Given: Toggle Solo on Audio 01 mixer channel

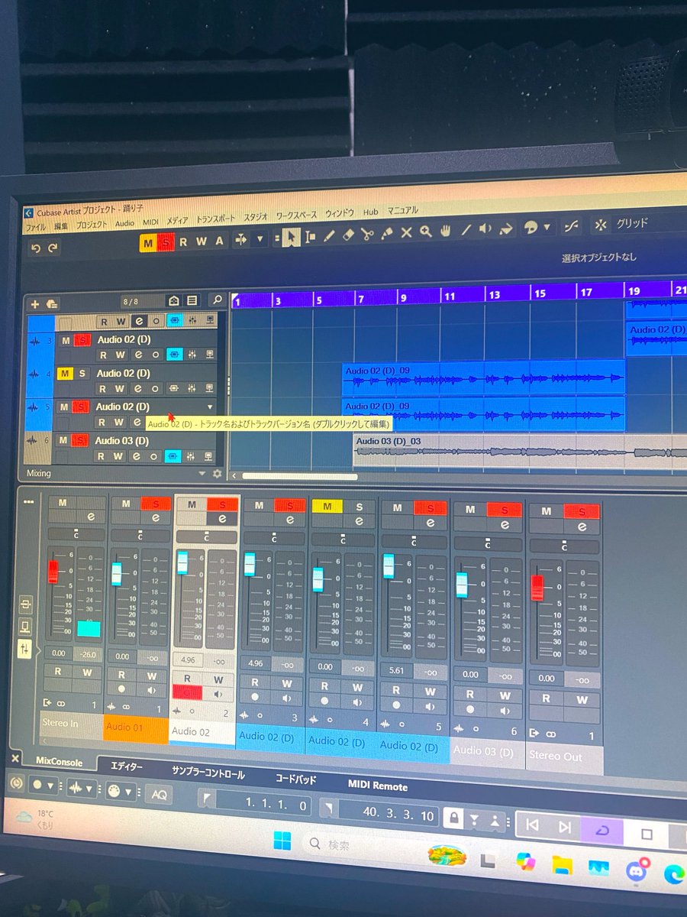Looking at the screenshot, I should click(x=156, y=504).
